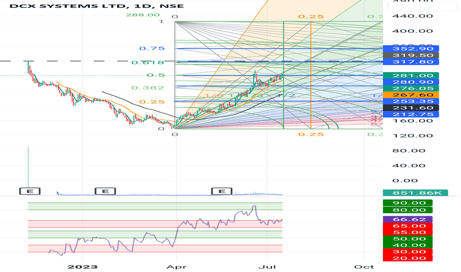The height and width of the screenshot is (272, 461).
Task: Select the orange 267.60 moving average label
Action: click(x=411, y=95)
